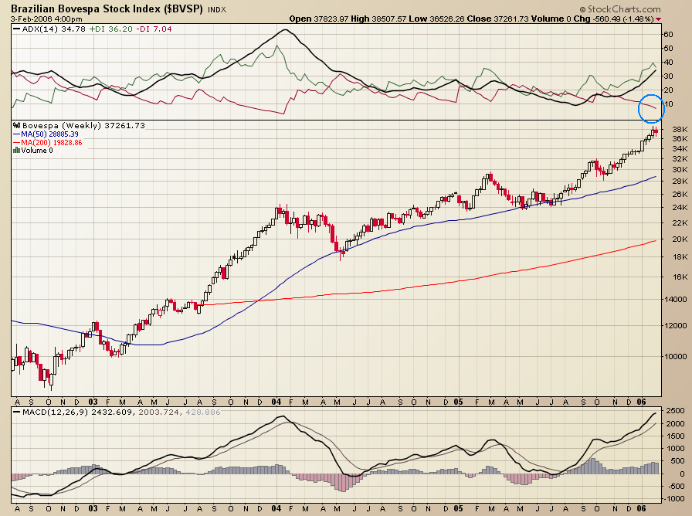Click the 1500 label on the MACD scale

click(676, 436)
